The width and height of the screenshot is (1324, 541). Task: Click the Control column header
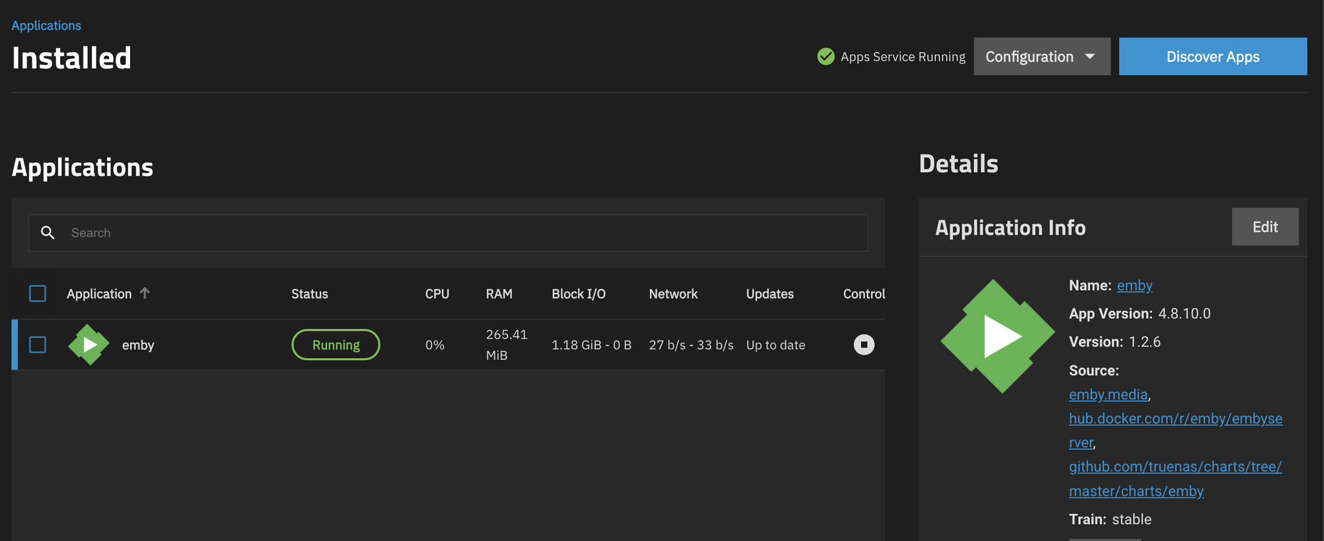click(x=864, y=293)
